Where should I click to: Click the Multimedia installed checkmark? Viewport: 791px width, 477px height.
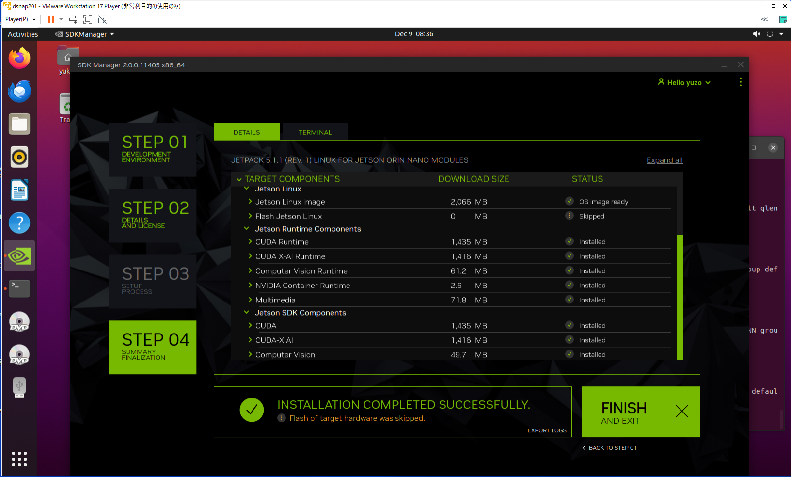(570, 300)
